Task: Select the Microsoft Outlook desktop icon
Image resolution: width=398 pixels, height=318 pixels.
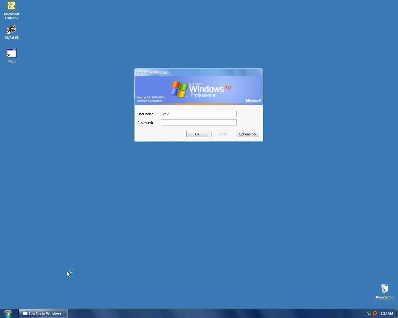Action: tap(12, 11)
